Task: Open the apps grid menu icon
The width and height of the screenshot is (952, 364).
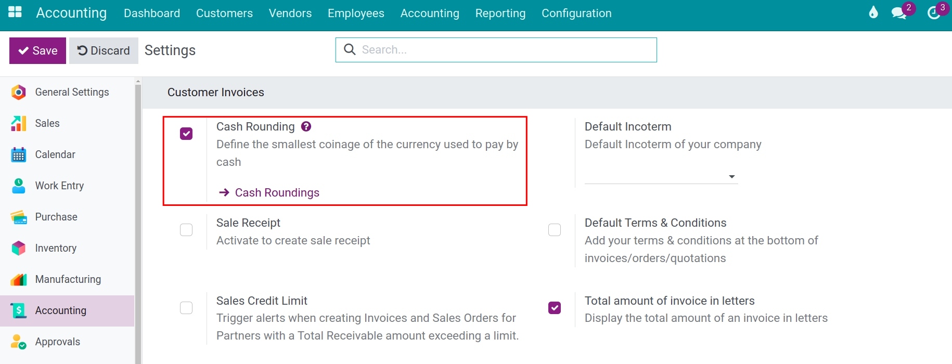Action: [x=15, y=12]
